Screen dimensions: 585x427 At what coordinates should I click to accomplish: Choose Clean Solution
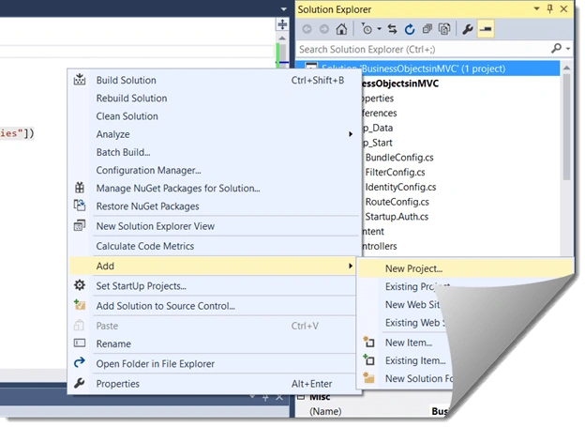pyautogui.click(x=215, y=116)
